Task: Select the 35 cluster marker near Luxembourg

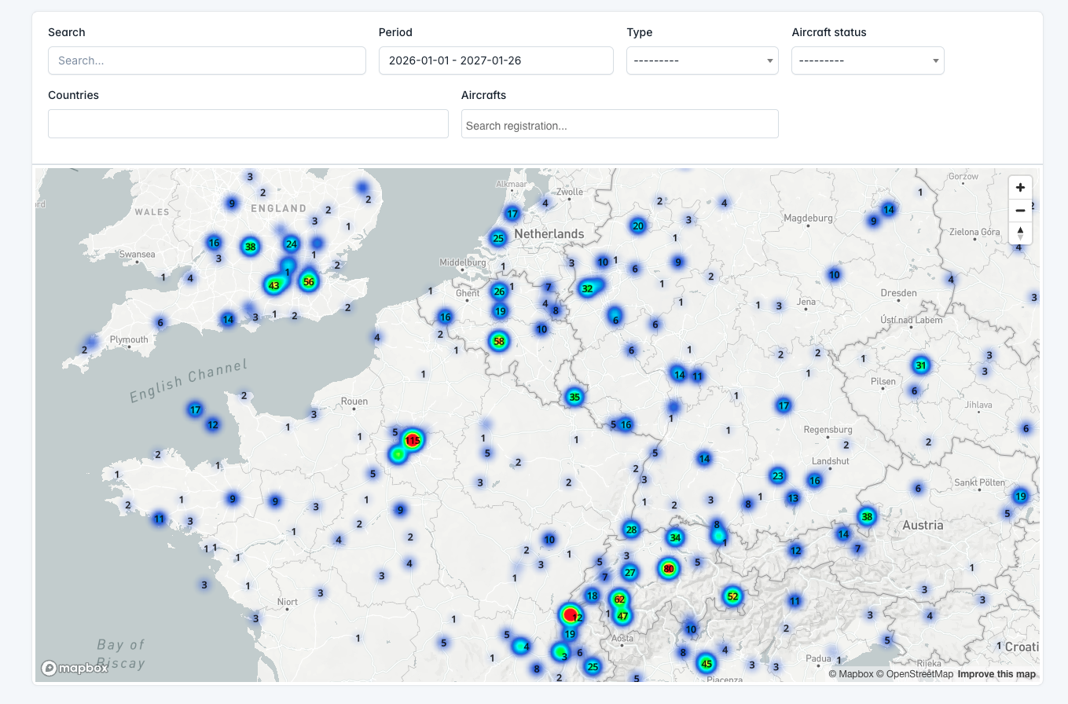Action: tap(574, 397)
